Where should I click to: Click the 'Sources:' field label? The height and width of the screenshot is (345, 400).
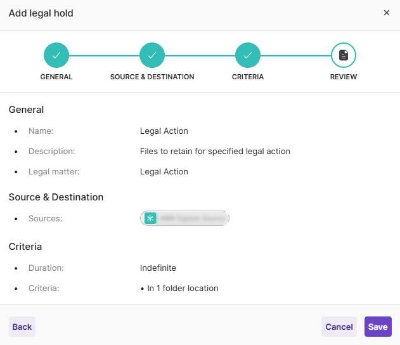click(x=46, y=218)
